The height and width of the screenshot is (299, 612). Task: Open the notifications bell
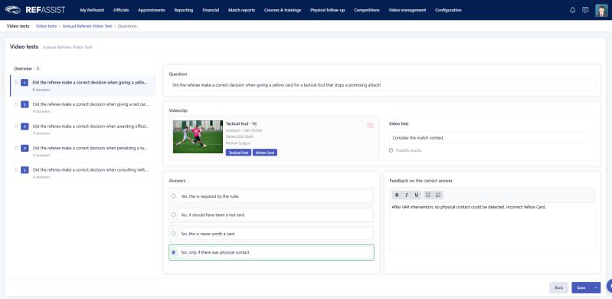pyautogui.click(x=573, y=10)
